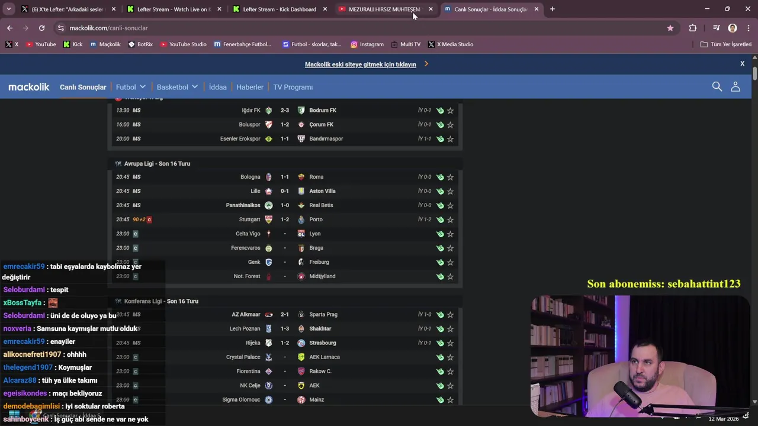Bookmark this page with the star icon
This screenshot has height=426, width=758.
(670, 28)
